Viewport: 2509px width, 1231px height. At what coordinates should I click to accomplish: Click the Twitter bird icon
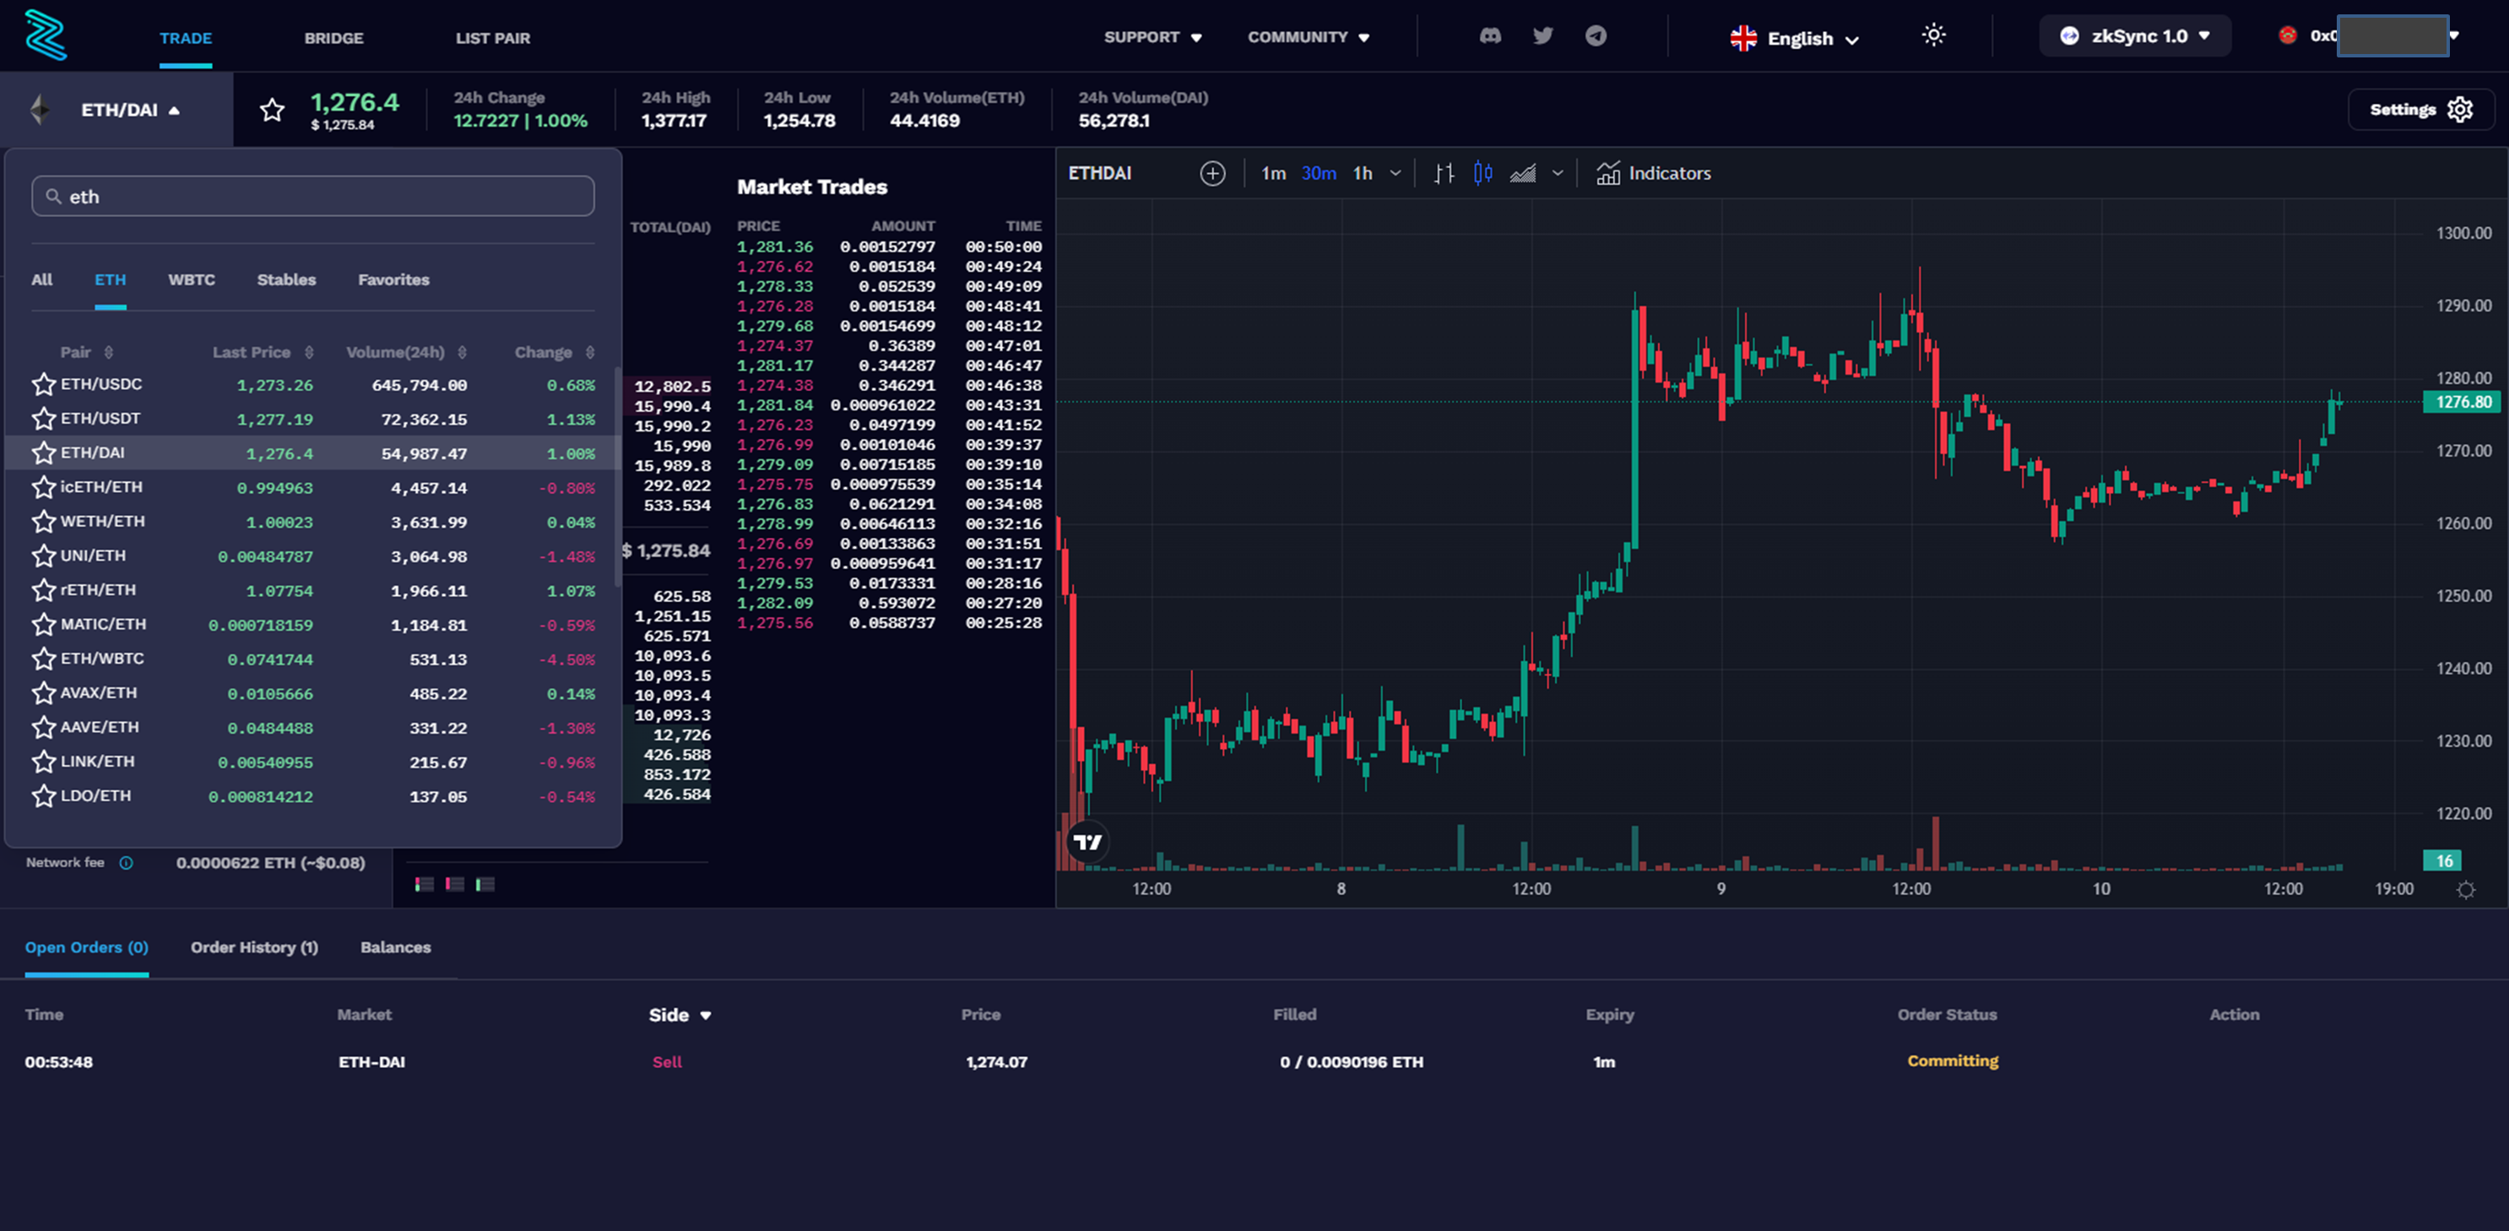[1543, 36]
